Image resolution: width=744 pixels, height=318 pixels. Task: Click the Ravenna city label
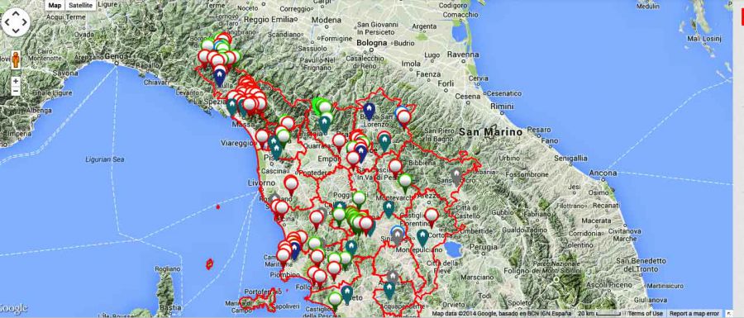pyautogui.click(x=462, y=55)
